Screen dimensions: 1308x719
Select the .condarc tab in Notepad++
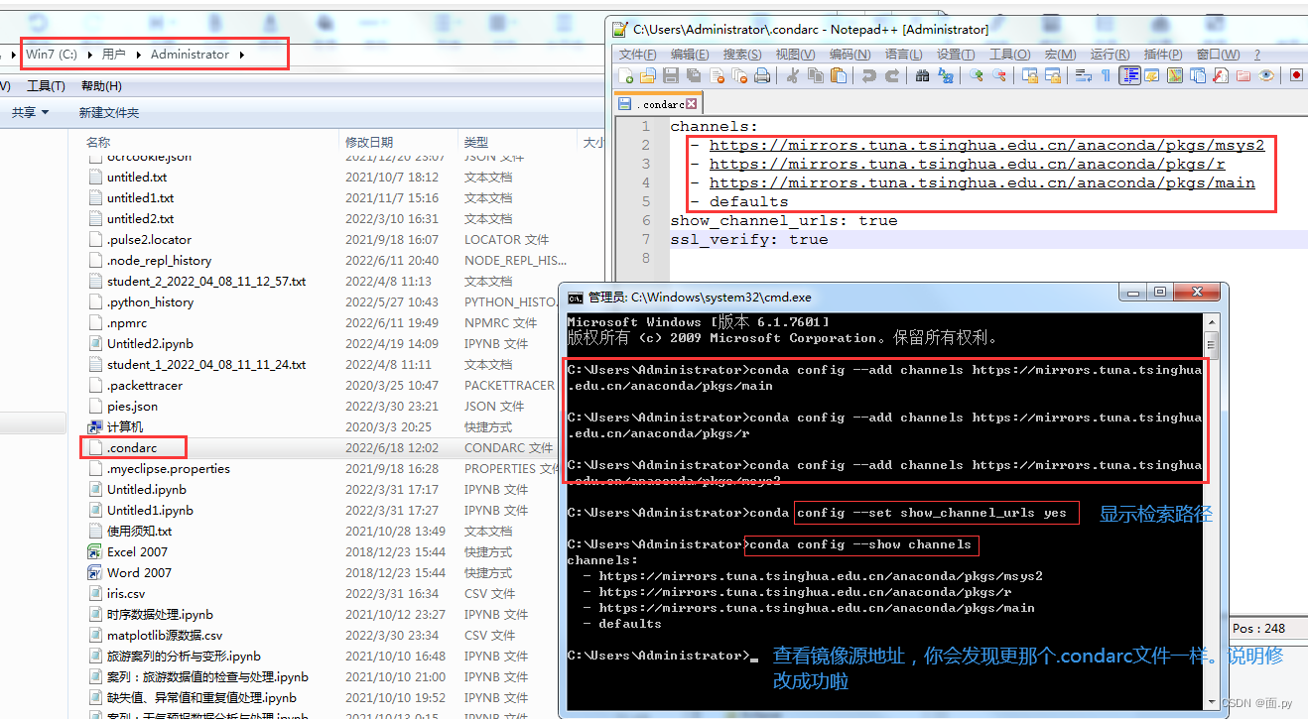[x=657, y=103]
